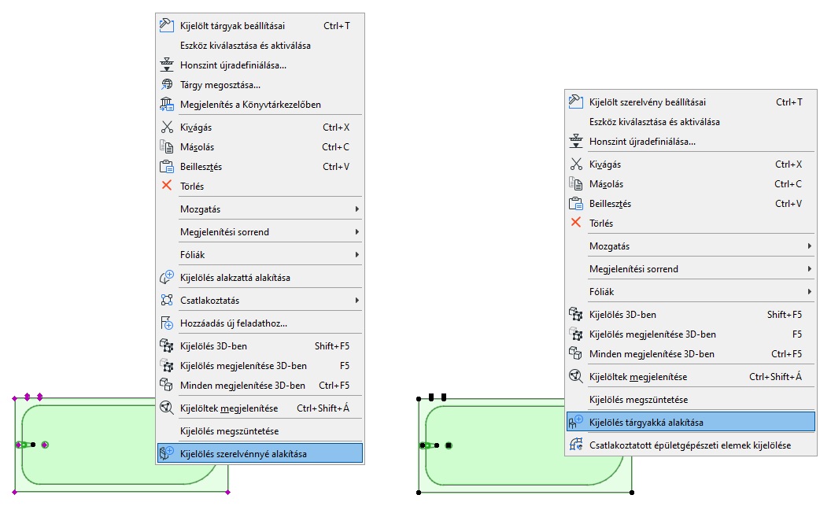Click the Shift+F5 shortcut text in right menu
The height and width of the screenshot is (506, 831).
click(785, 315)
